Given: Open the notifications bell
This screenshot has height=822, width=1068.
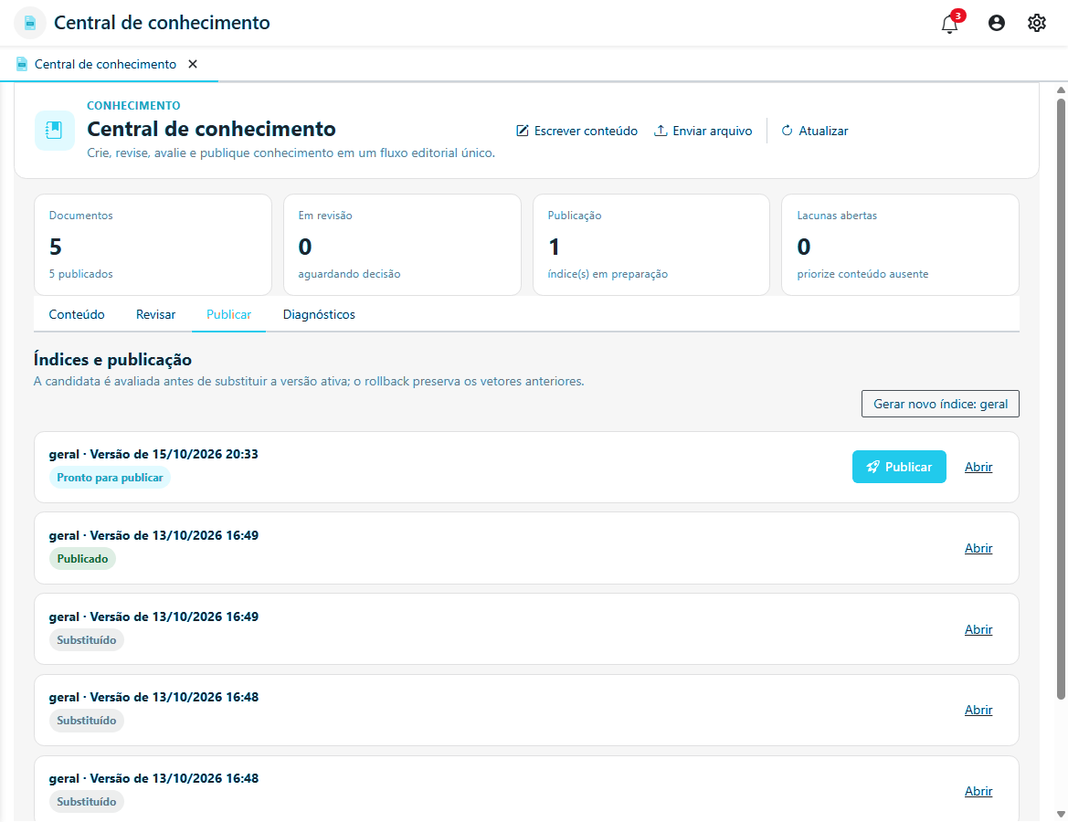Looking at the screenshot, I should [949, 24].
